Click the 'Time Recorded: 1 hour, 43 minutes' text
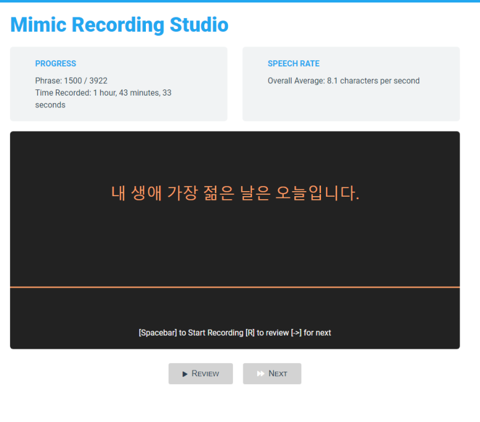The image size is (480, 422). tap(97, 92)
